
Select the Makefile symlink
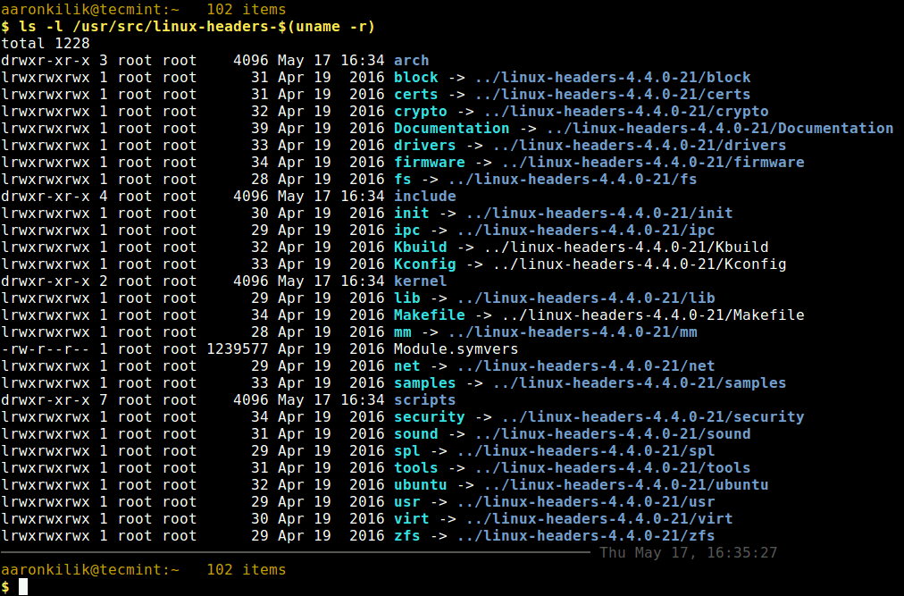pos(428,315)
